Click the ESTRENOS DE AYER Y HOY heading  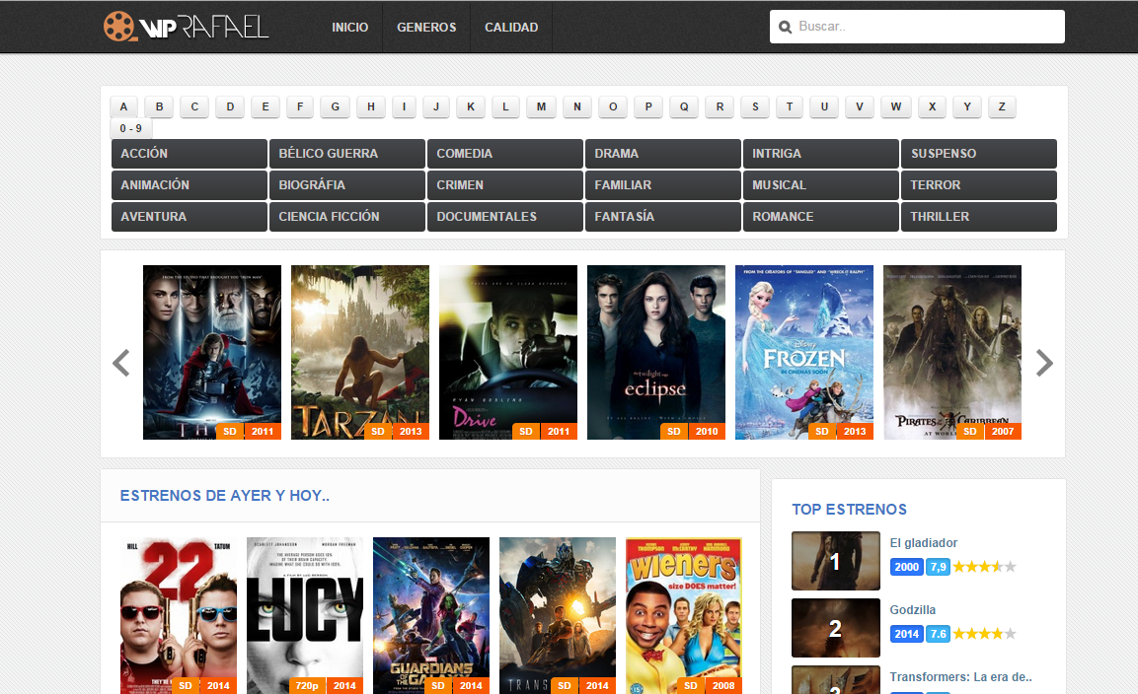[225, 496]
